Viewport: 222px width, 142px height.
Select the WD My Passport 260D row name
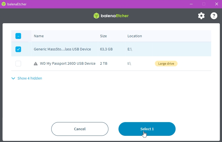[67, 64]
